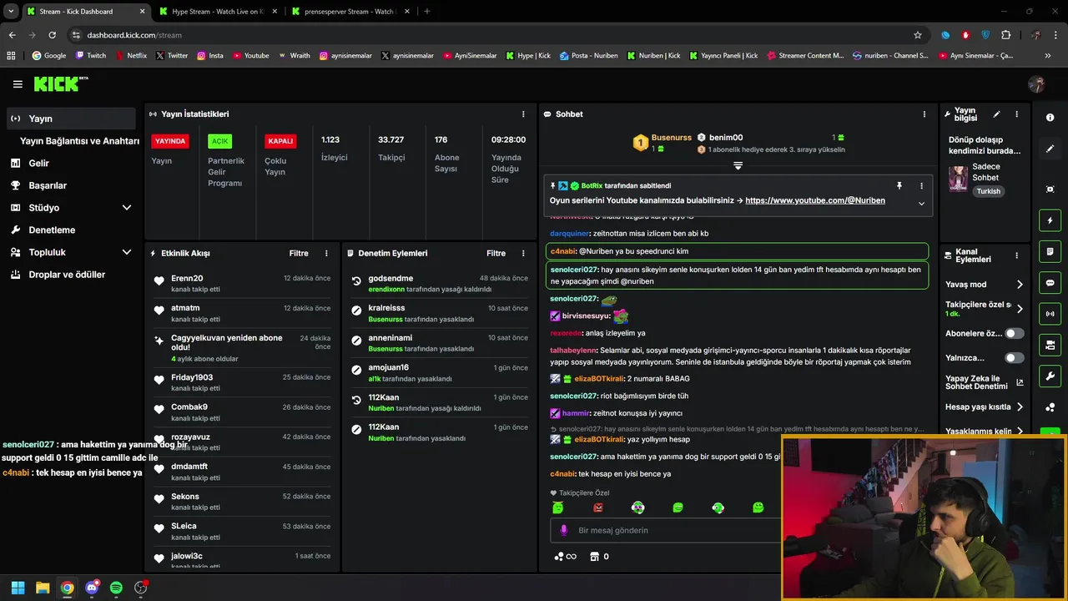
Task: Click the pin icon on the pinned message
Action: tap(899, 185)
